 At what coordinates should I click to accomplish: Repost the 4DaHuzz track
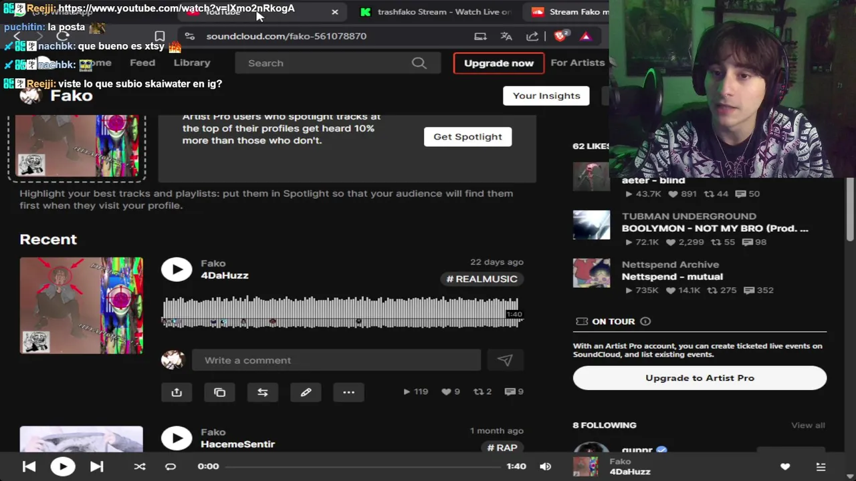[263, 392]
